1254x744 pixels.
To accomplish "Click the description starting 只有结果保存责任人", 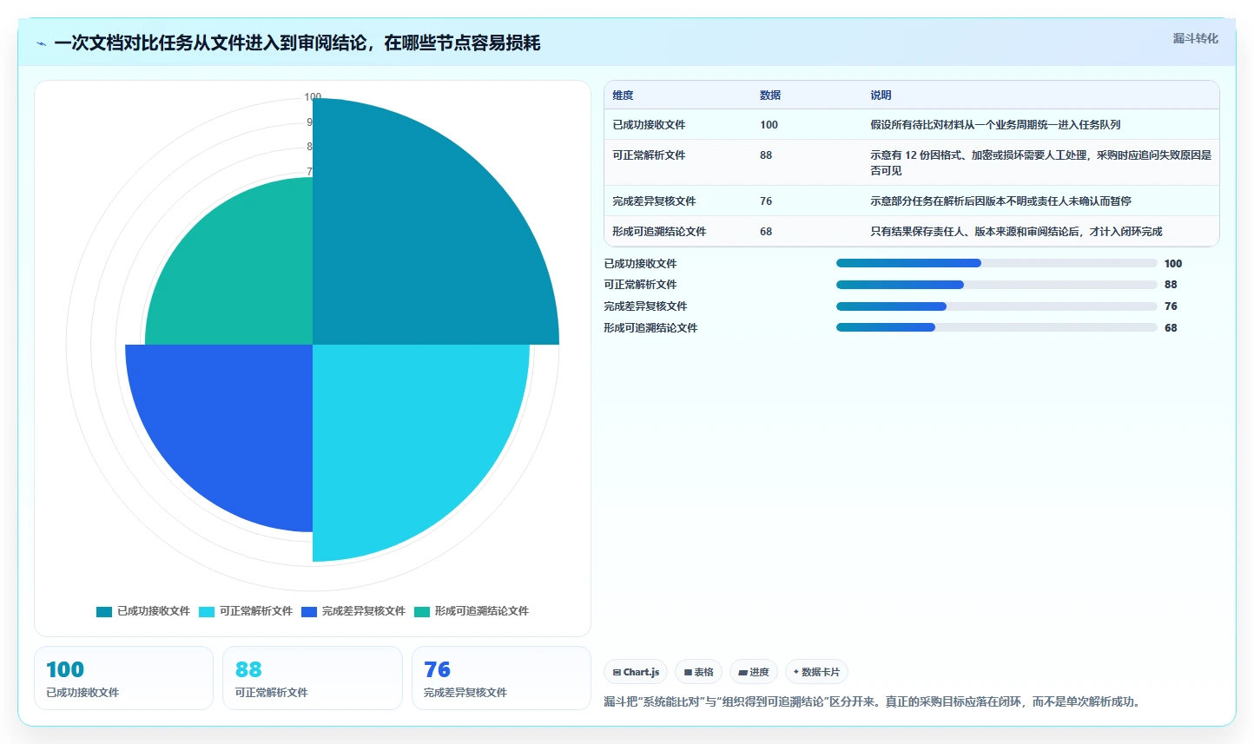I will pos(1016,232).
